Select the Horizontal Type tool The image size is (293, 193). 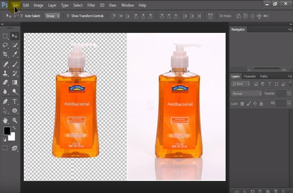pyautogui.click(x=15, y=102)
